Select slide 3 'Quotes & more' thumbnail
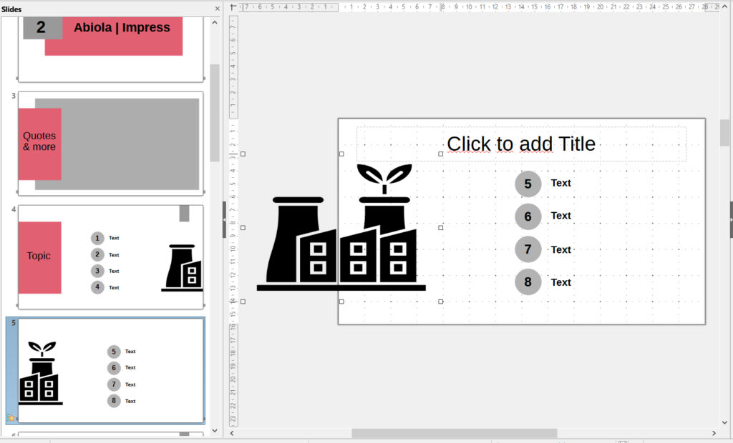 [x=110, y=143]
